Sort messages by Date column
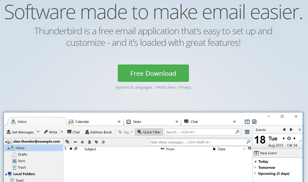This screenshot has height=182, width=308. pos(222,149)
